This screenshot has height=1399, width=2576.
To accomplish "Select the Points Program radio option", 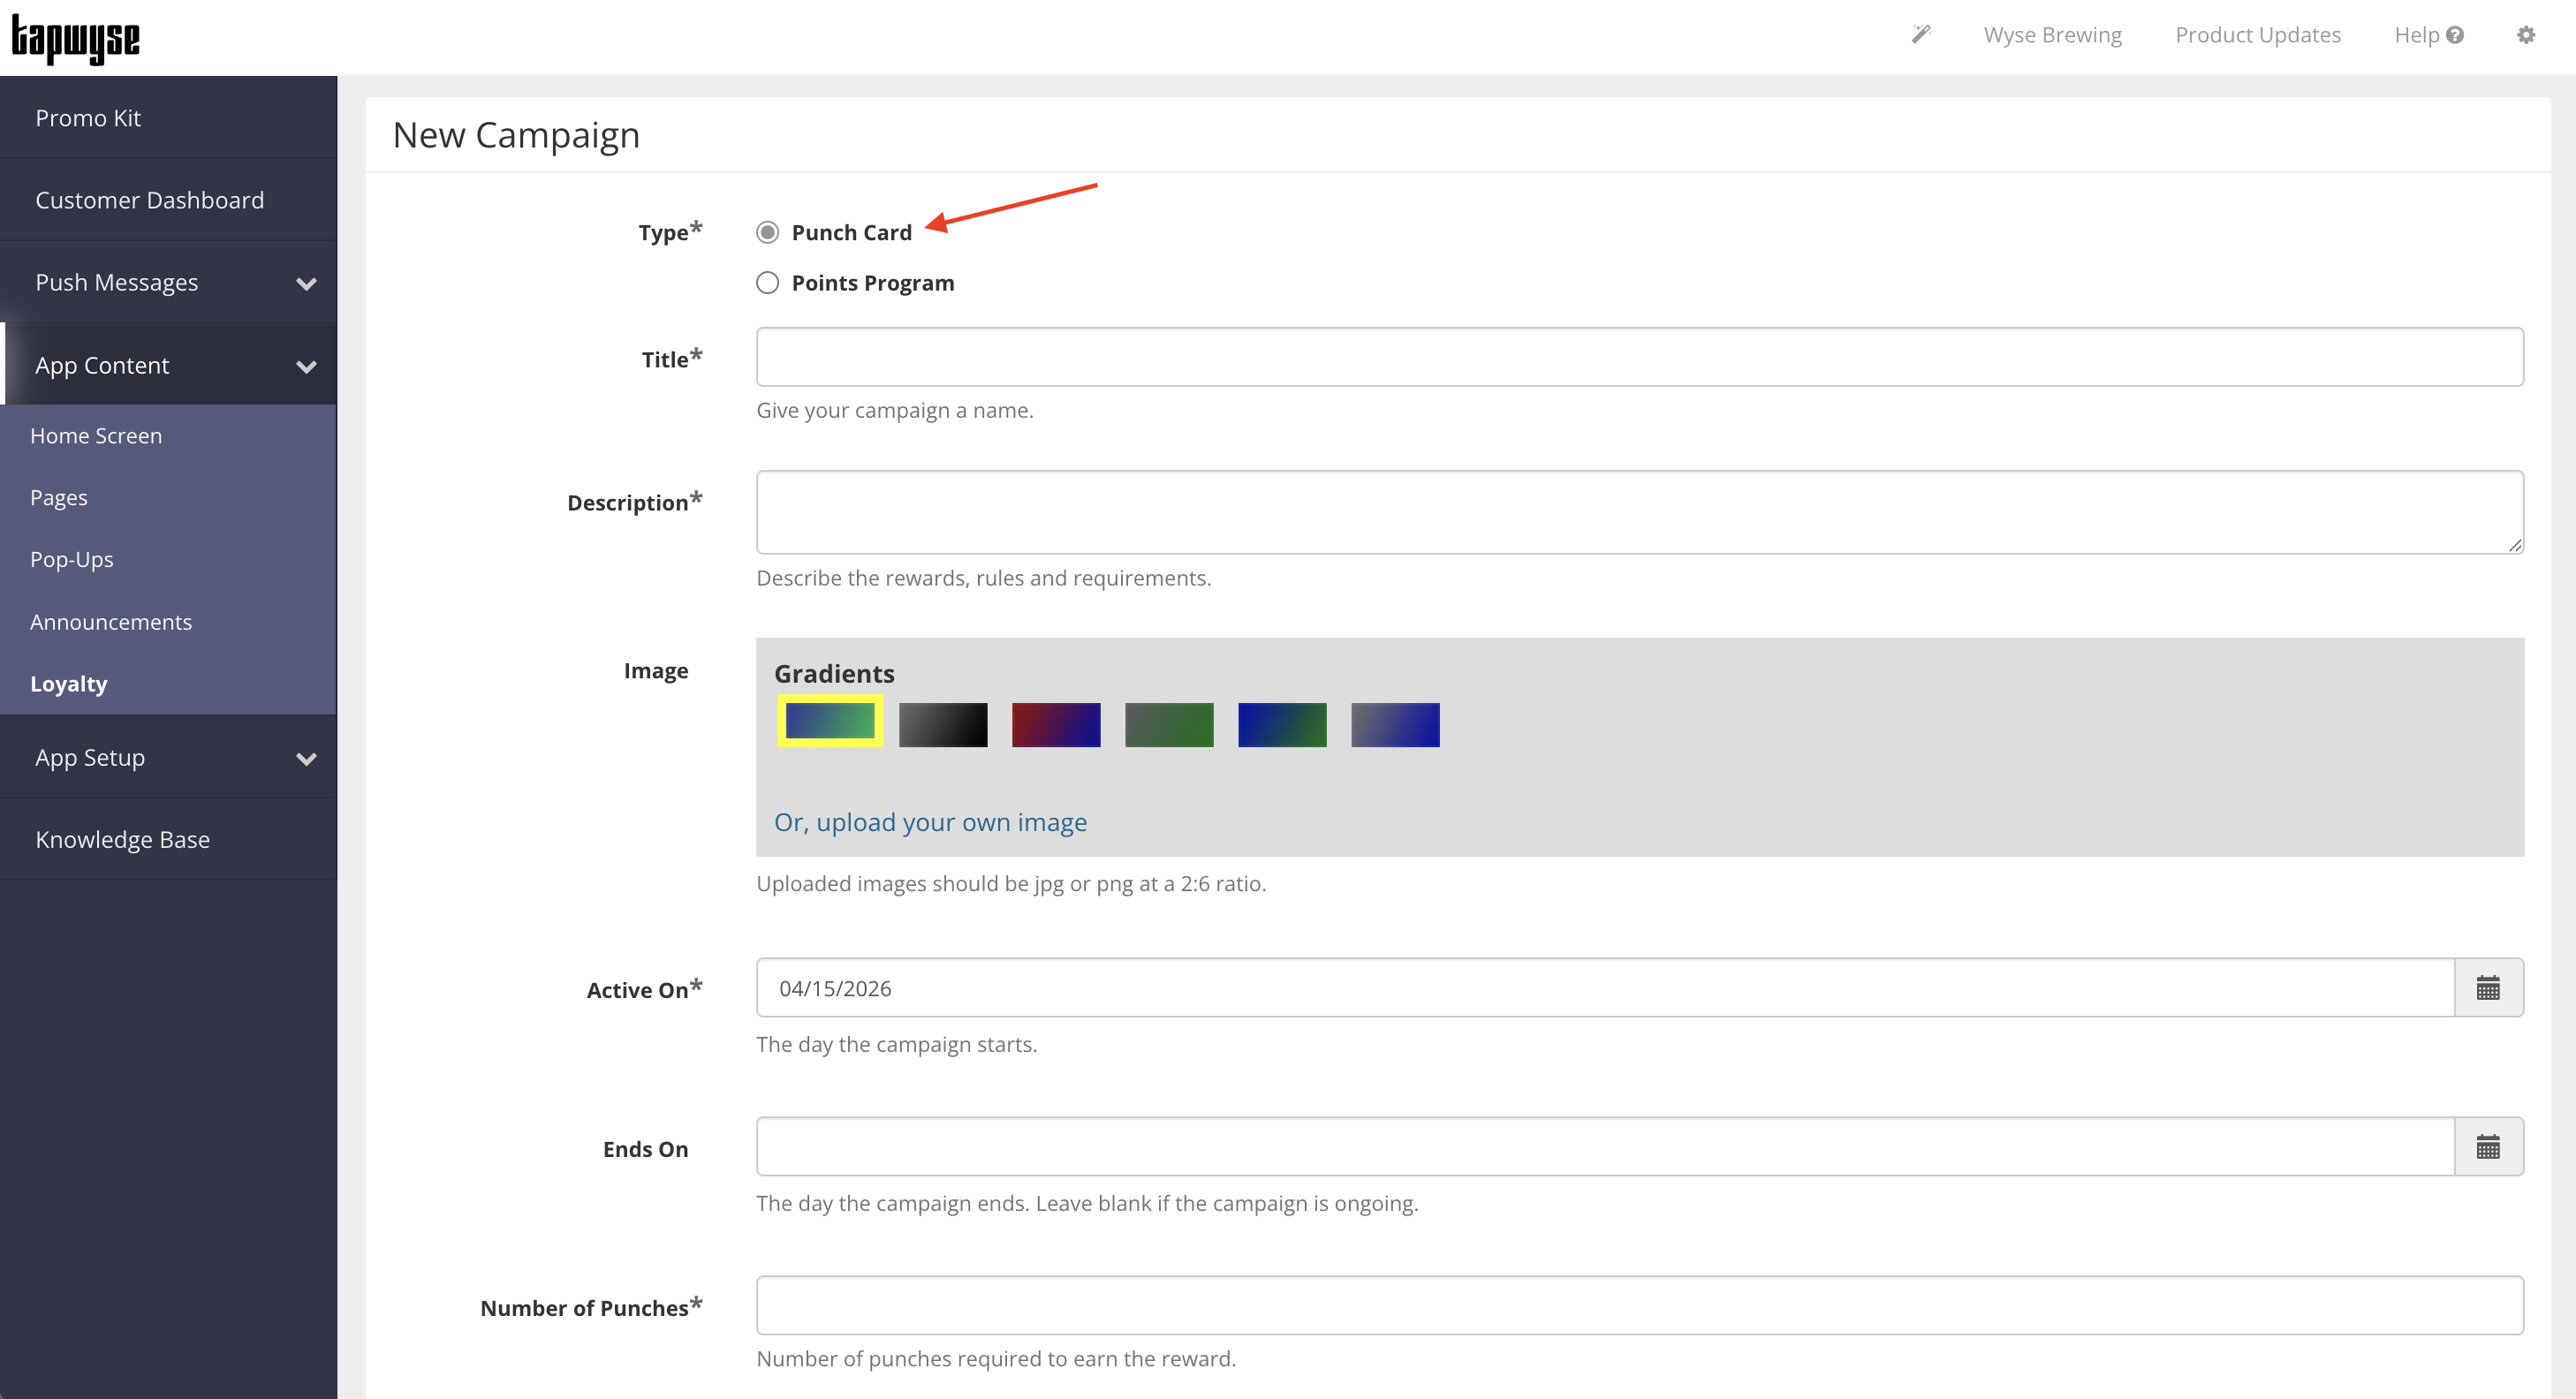I will 767,283.
